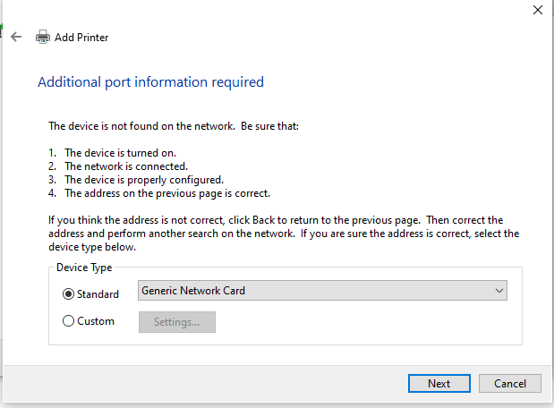Viewport: 554px width, 408px height.
Task: Click the Custom option label text
Action: (x=96, y=321)
